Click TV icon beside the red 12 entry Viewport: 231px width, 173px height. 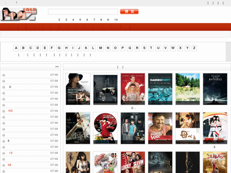4,153
